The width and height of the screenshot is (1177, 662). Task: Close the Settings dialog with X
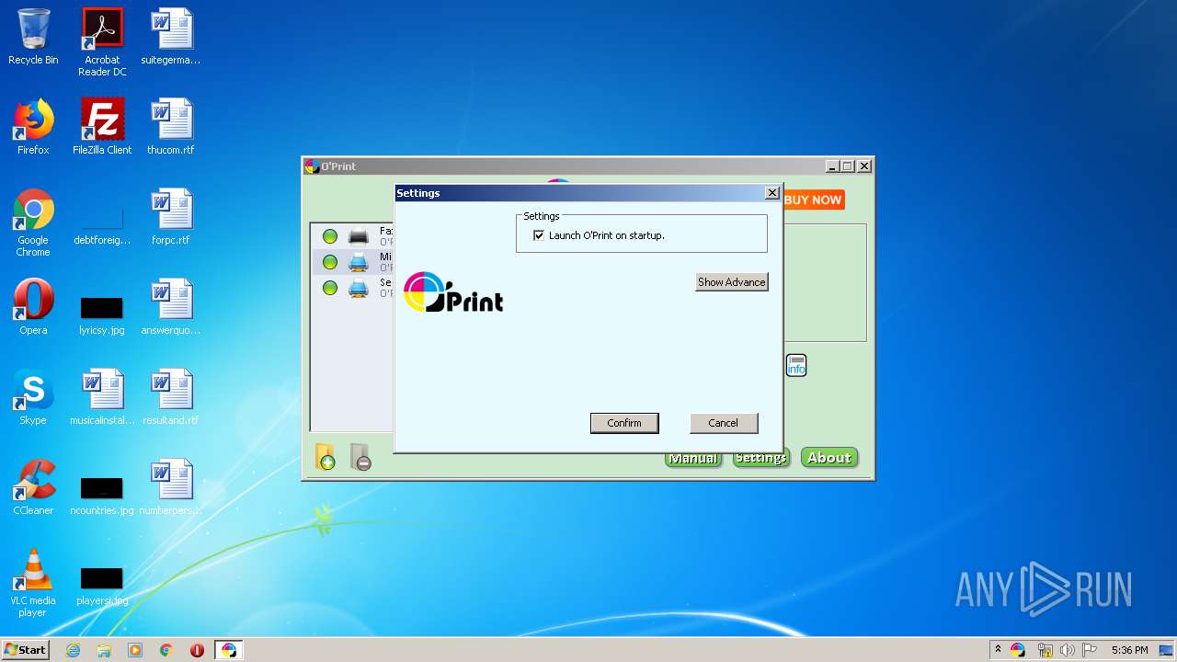[772, 193]
